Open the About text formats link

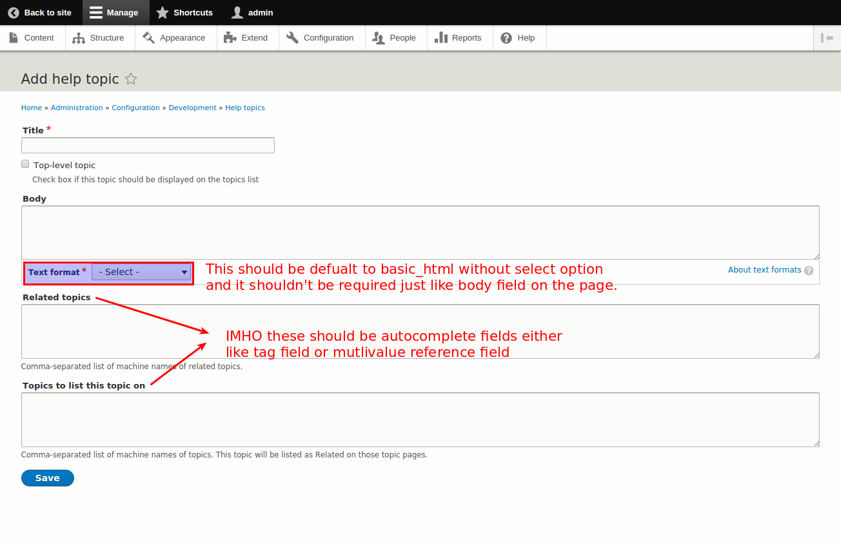coord(765,269)
